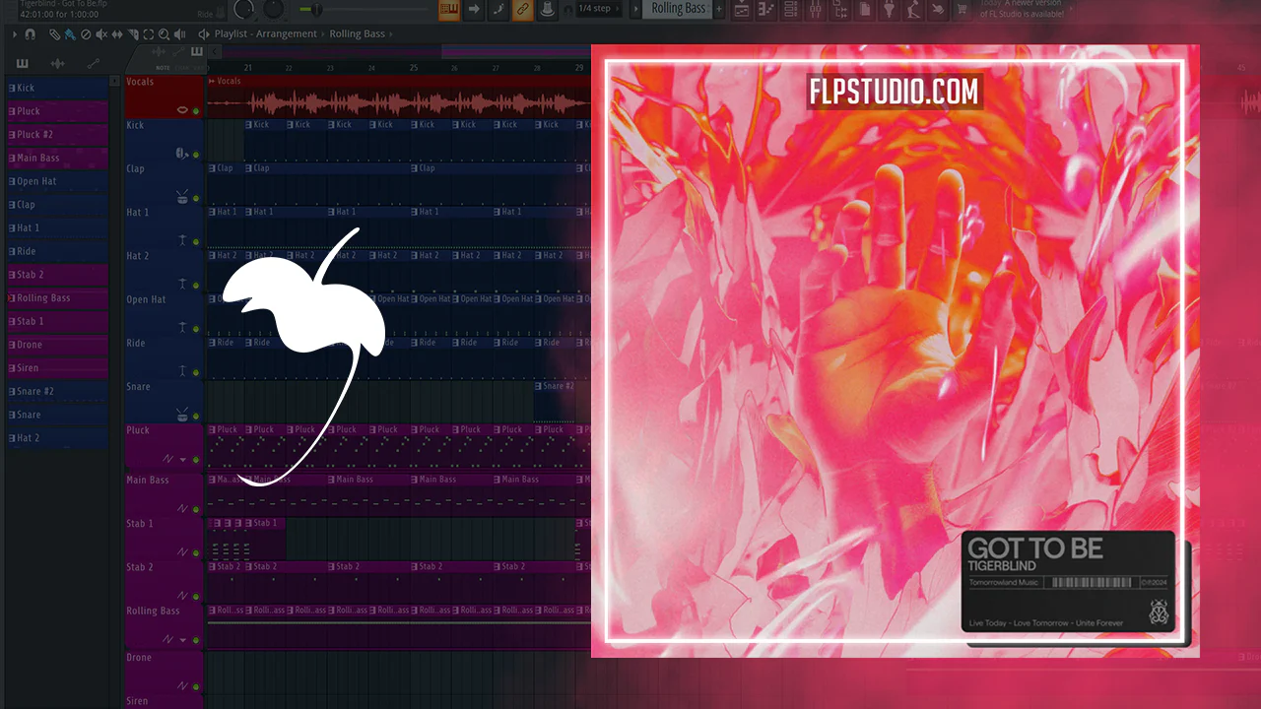The width and height of the screenshot is (1261, 709).
Task: Click the Vocals audio clip waveform
Action: click(x=398, y=102)
